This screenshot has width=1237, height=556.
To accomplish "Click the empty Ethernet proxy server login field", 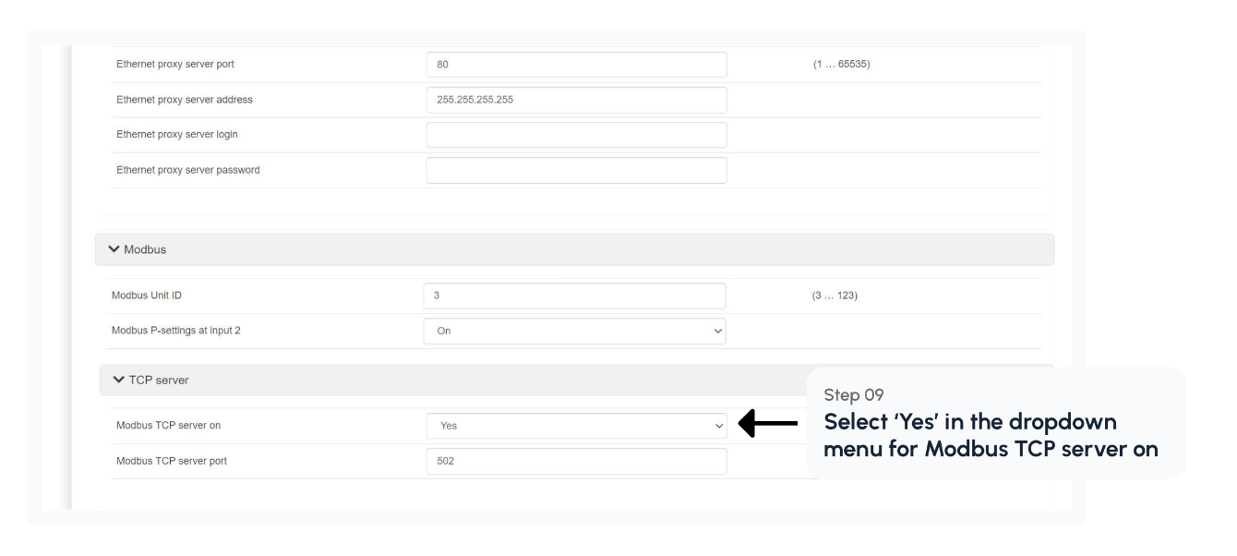I will click(576, 136).
